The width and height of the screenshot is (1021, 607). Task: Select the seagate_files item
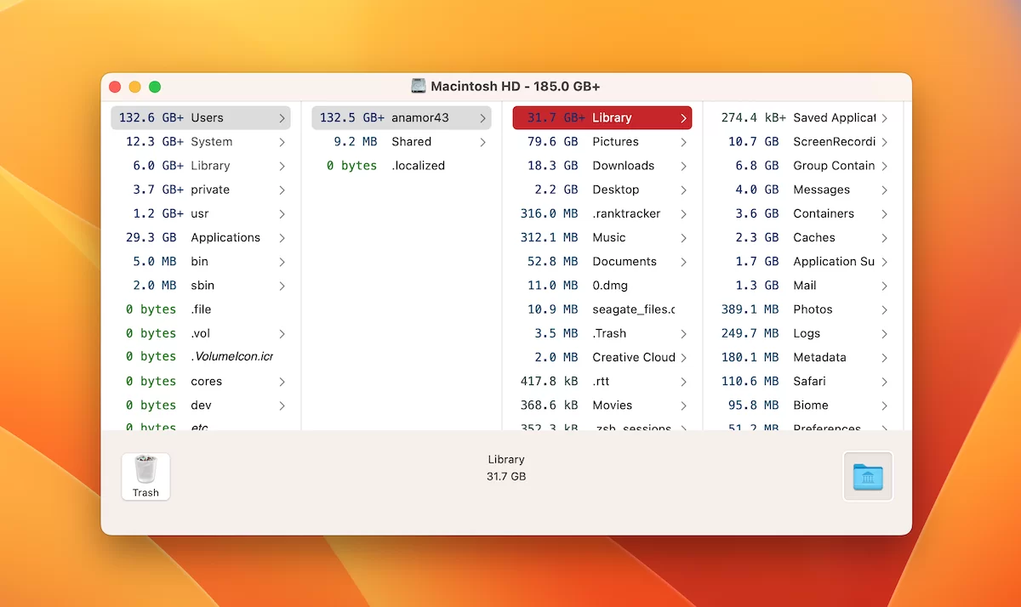click(x=602, y=309)
